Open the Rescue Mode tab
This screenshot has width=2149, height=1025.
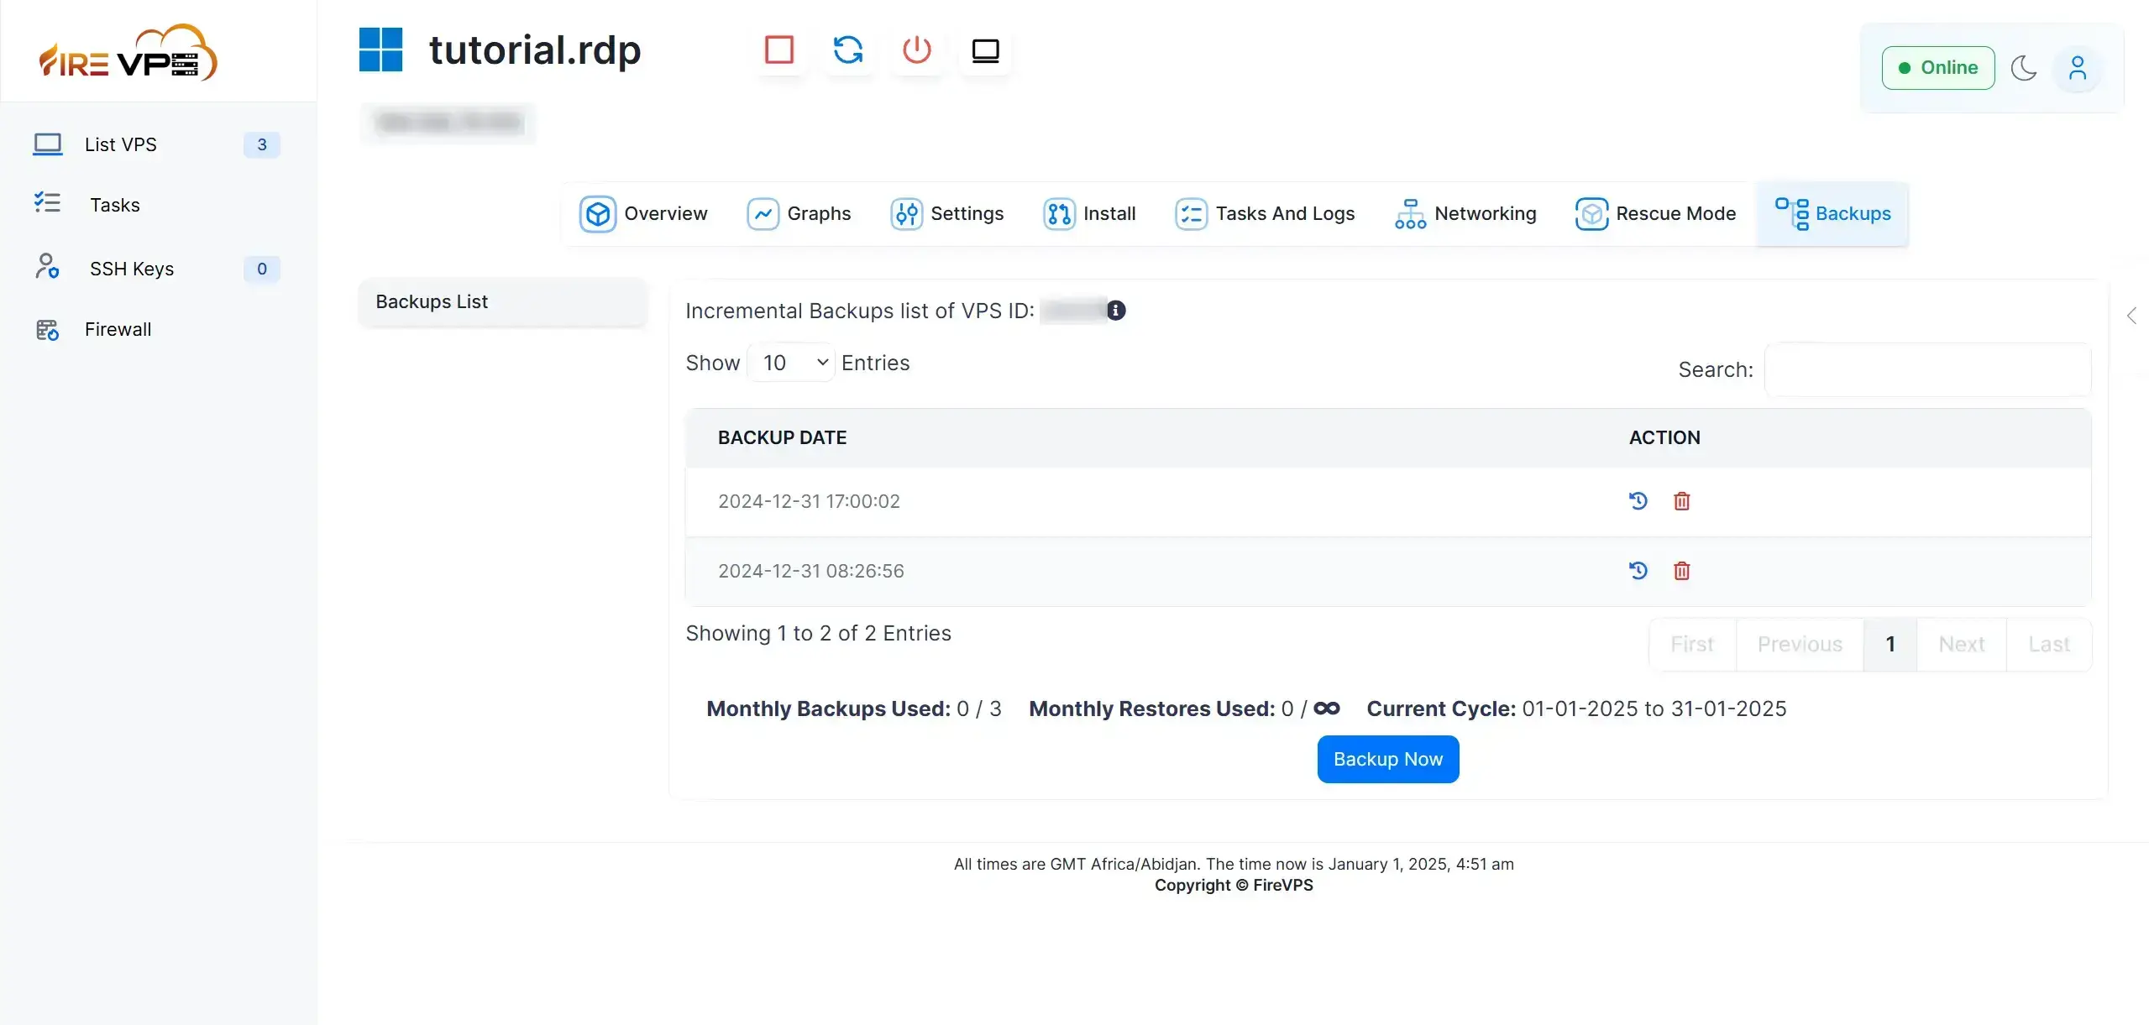click(1655, 213)
